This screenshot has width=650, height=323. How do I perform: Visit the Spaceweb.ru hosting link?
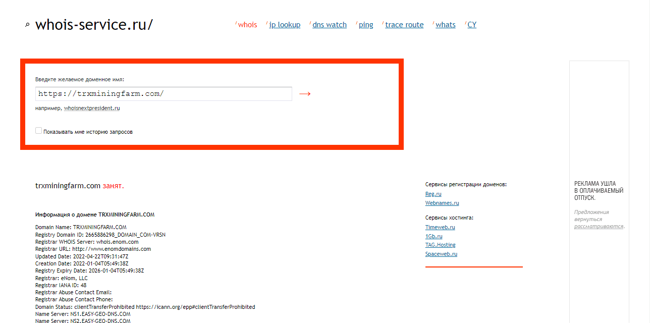pos(441,254)
